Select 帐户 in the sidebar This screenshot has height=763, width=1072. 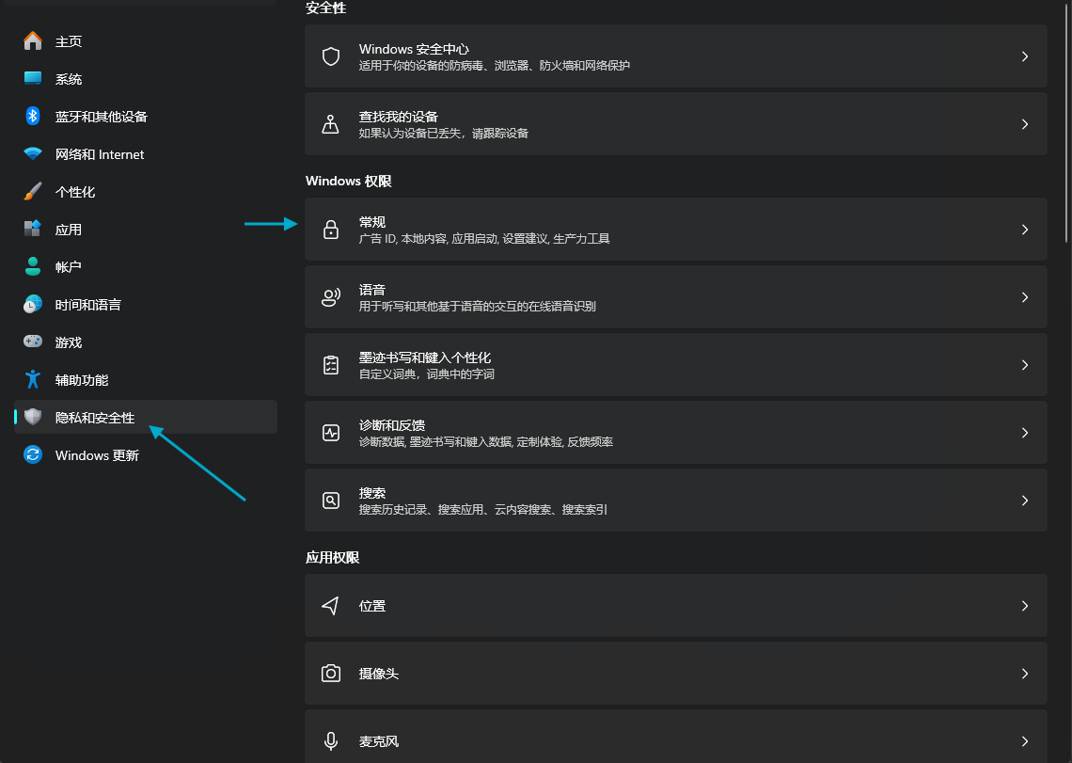click(x=69, y=267)
